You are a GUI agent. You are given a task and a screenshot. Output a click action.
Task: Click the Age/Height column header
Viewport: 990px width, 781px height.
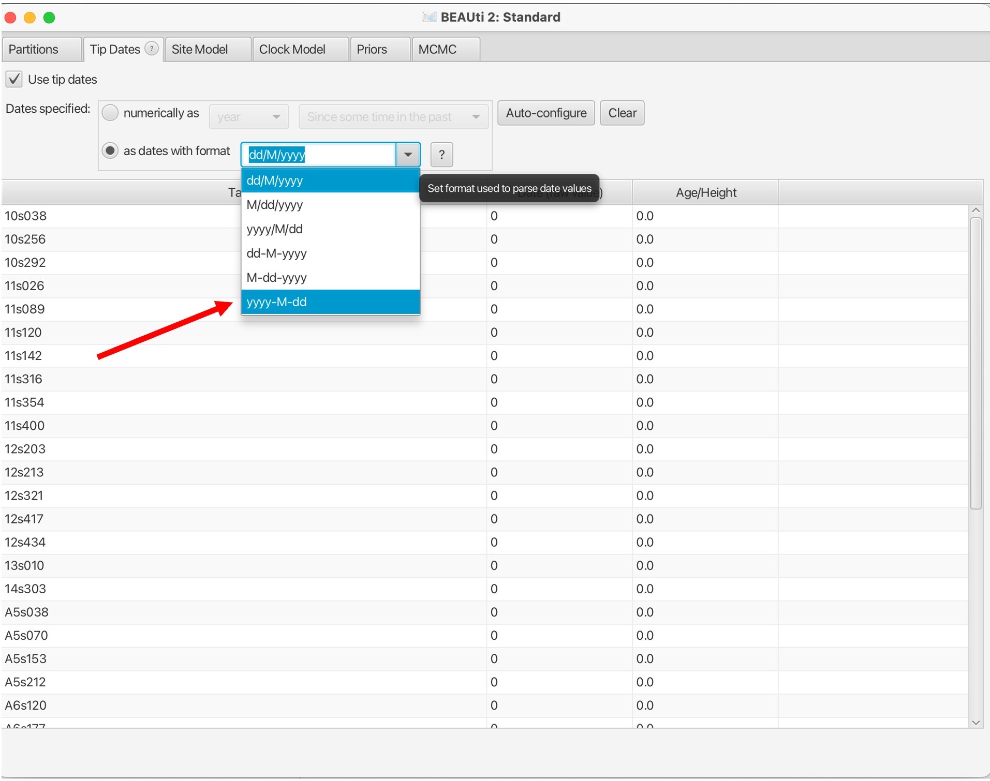coord(705,192)
